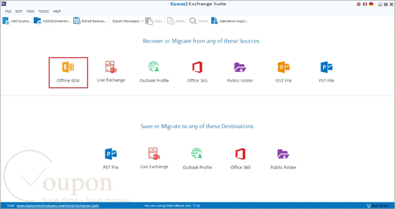This screenshot has width=395, height=209.
Task: Minimize the Kernel Exchange Suite window
Action: [x=380, y=4]
